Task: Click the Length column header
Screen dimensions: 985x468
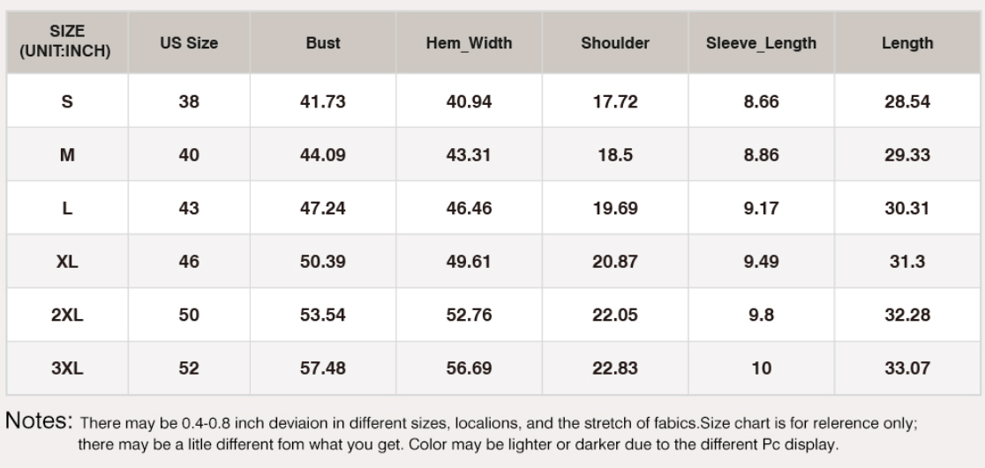Action: pyautogui.click(x=907, y=42)
